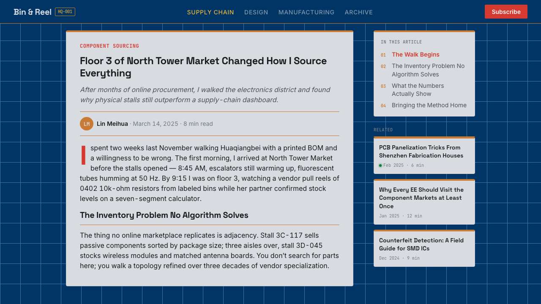541x304 pixels.
Task: Click the March 14, 2025 date
Action: [156, 124]
